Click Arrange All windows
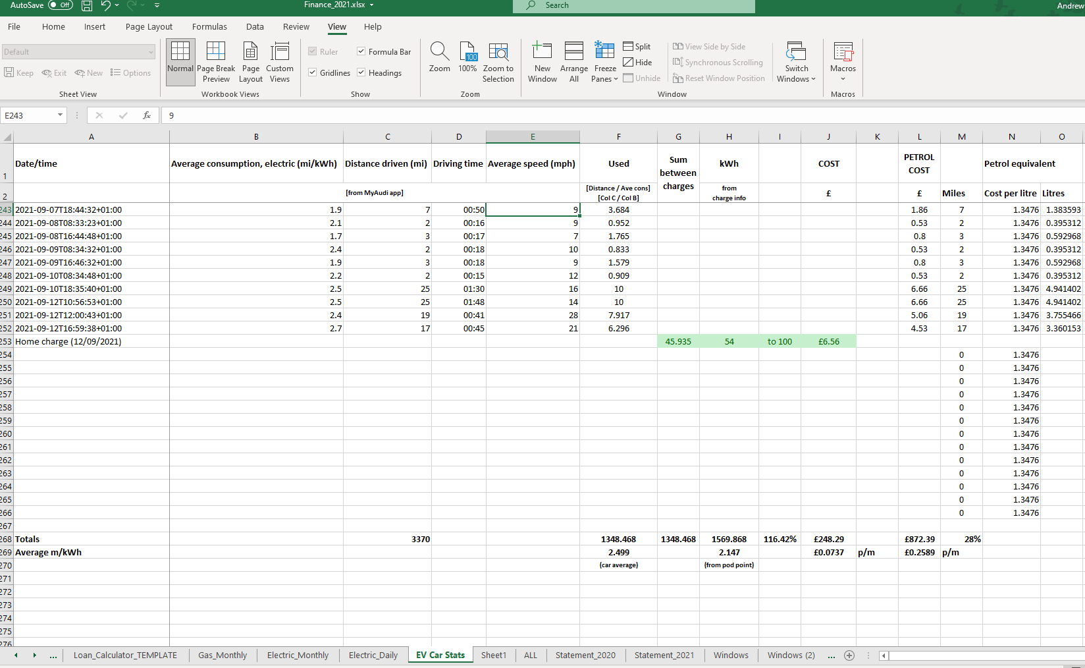1085x668 pixels. [574, 62]
